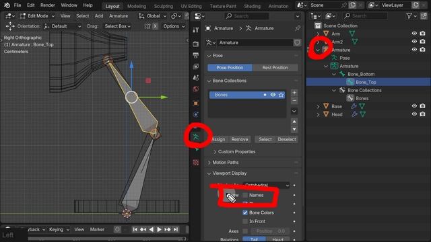This screenshot has height=242, width=431.
Task: Switch to the Sculpting workspace tab
Action: (x=163, y=6)
